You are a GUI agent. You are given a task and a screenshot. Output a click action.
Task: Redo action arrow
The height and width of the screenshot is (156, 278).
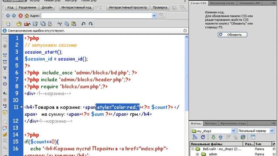(x=91, y=24)
